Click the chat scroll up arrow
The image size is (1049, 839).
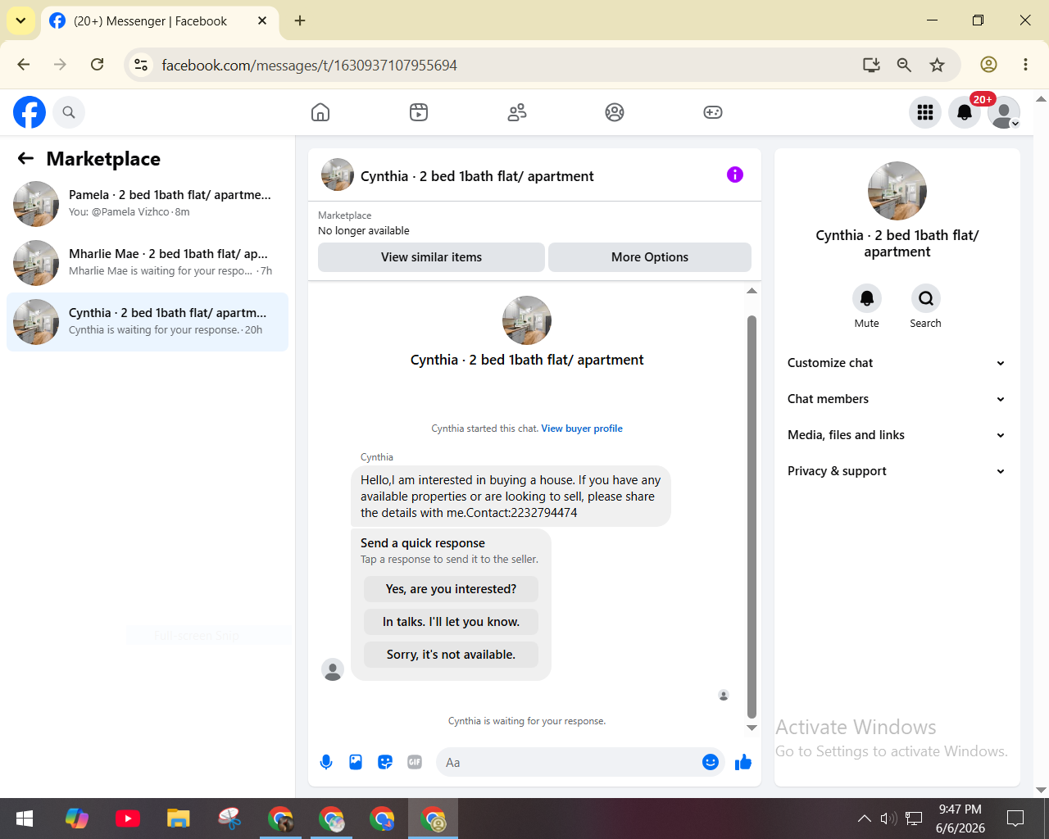752,291
